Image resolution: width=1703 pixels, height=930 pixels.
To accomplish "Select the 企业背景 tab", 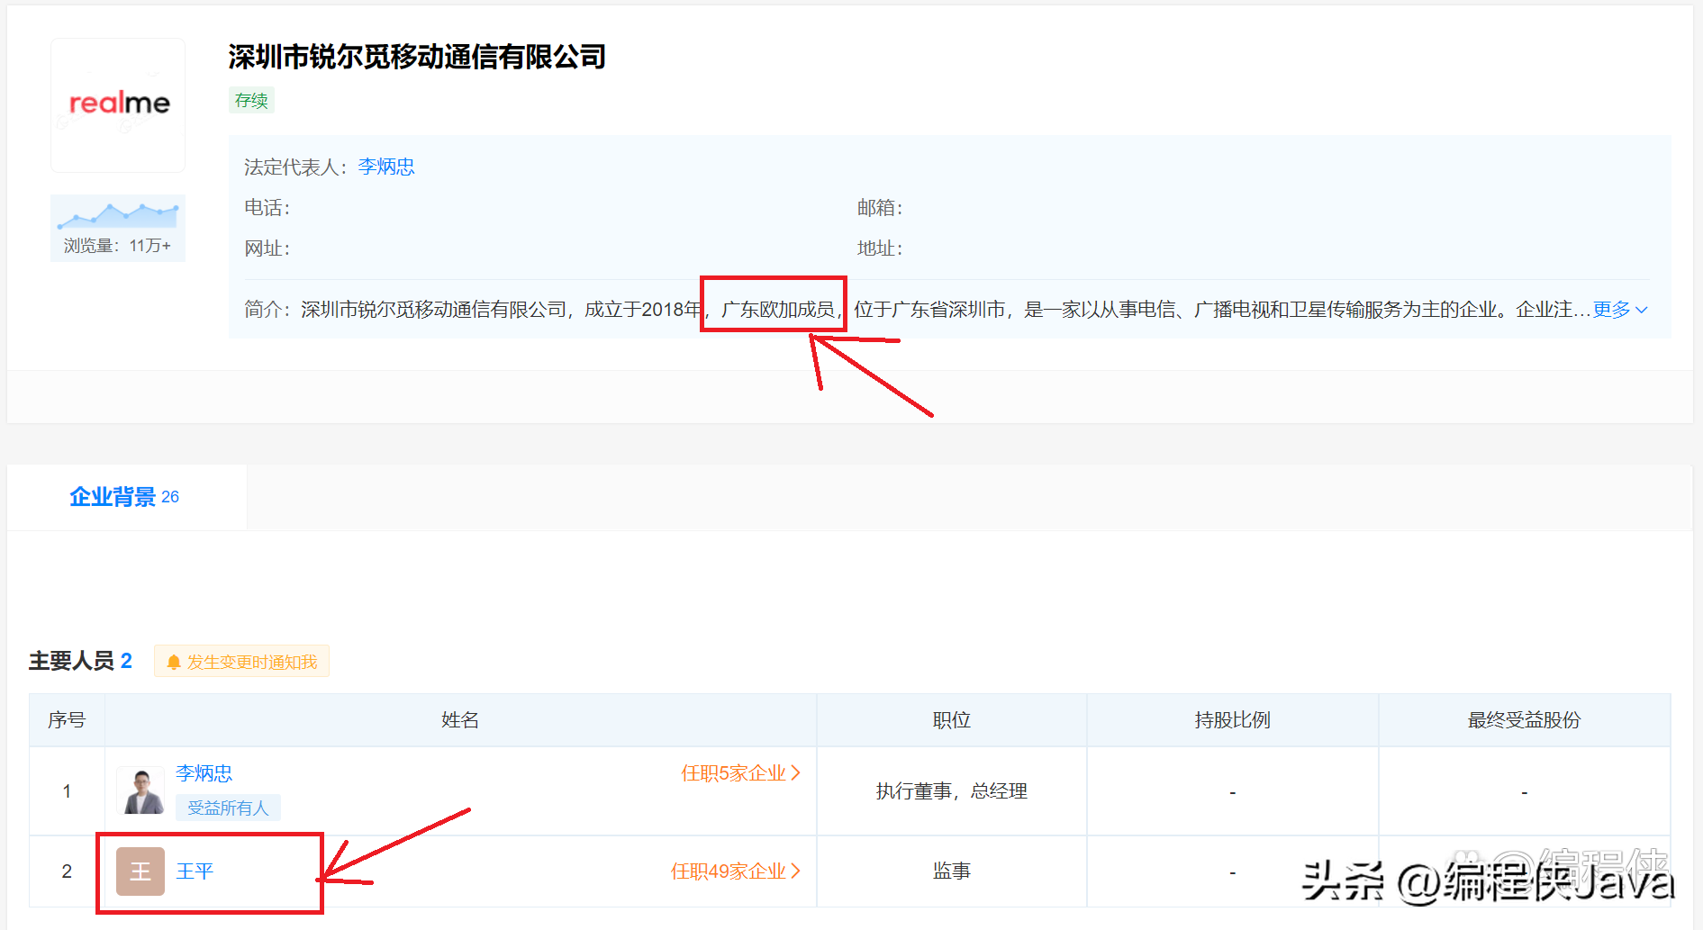I will point(124,497).
